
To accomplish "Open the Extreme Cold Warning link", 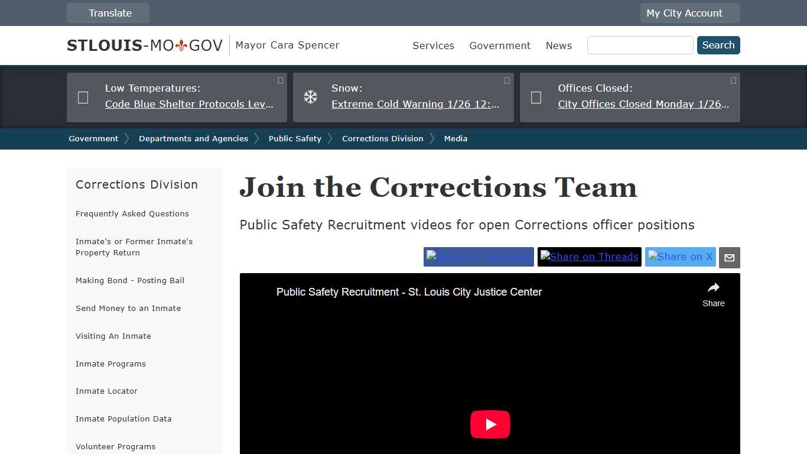I will pos(417,104).
